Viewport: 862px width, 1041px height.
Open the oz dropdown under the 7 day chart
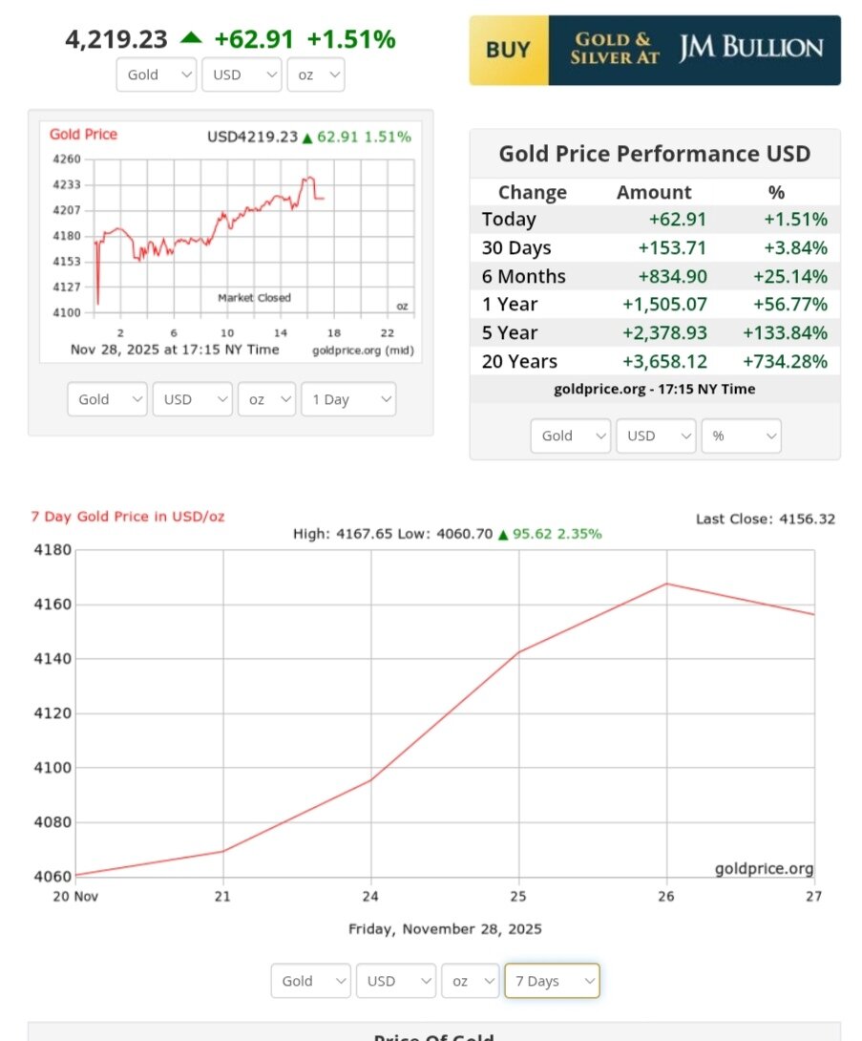[471, 981]
